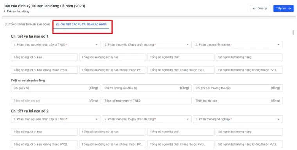Click the Tiếp tục button
Viewport: 297px width, 150px height.
[283, 9]
